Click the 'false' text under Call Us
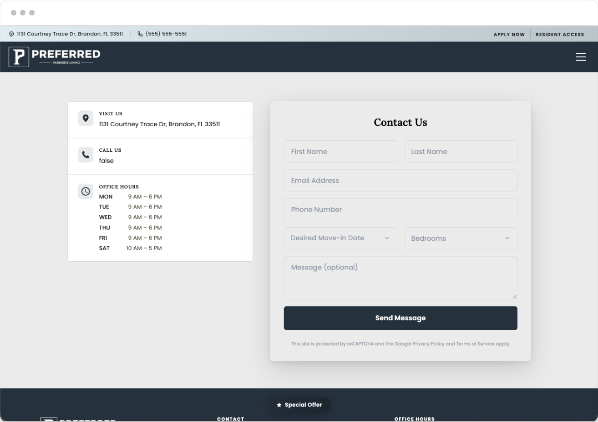598x422 pixels. [106, 161]
